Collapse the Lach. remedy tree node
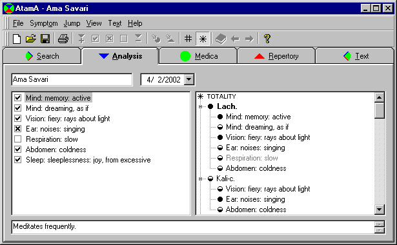Viewport: 397px width, 245px height. [x=200, y=106]
